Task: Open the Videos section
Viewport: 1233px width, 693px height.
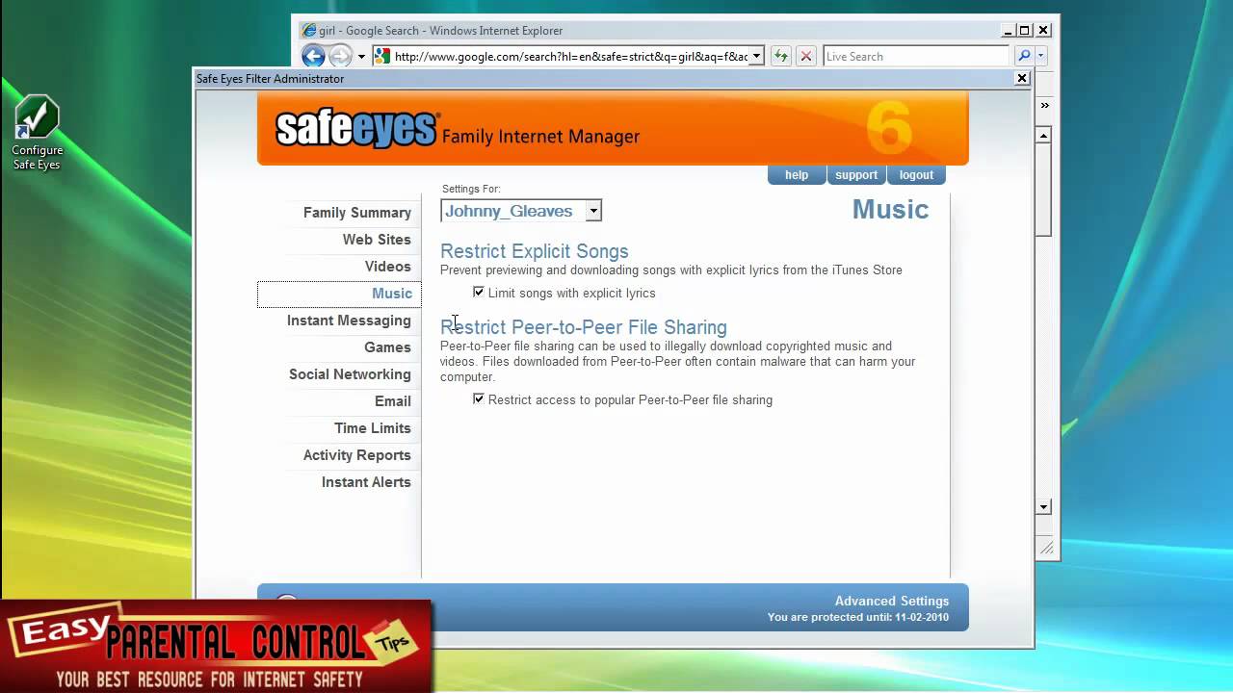Action: coord(388,267)
